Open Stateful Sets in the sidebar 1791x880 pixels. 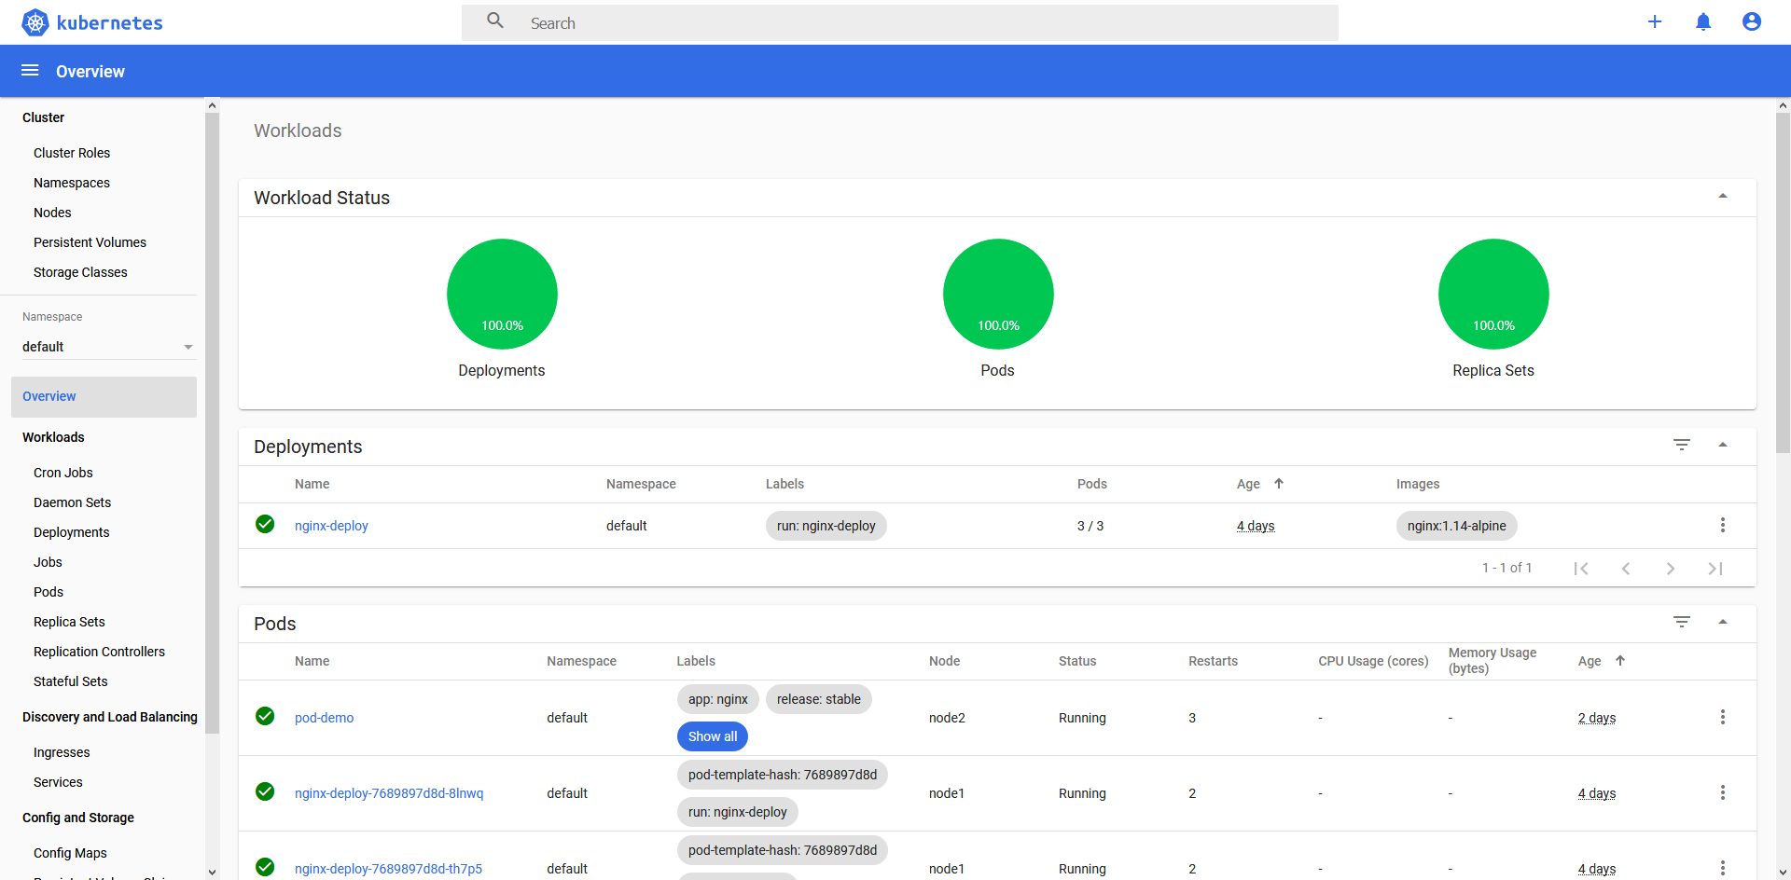point(71,681)
